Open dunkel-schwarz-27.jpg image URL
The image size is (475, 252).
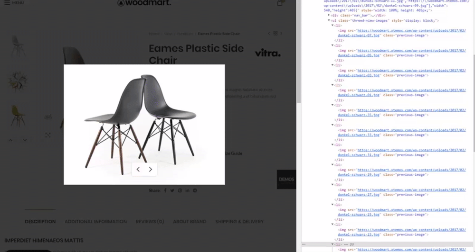[x=402, y=192]
